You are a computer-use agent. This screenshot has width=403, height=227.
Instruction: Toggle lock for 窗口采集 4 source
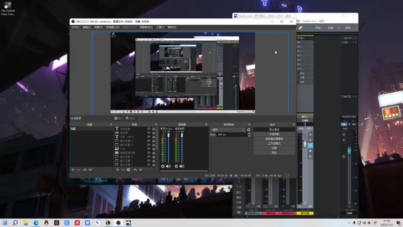(154, 157)
